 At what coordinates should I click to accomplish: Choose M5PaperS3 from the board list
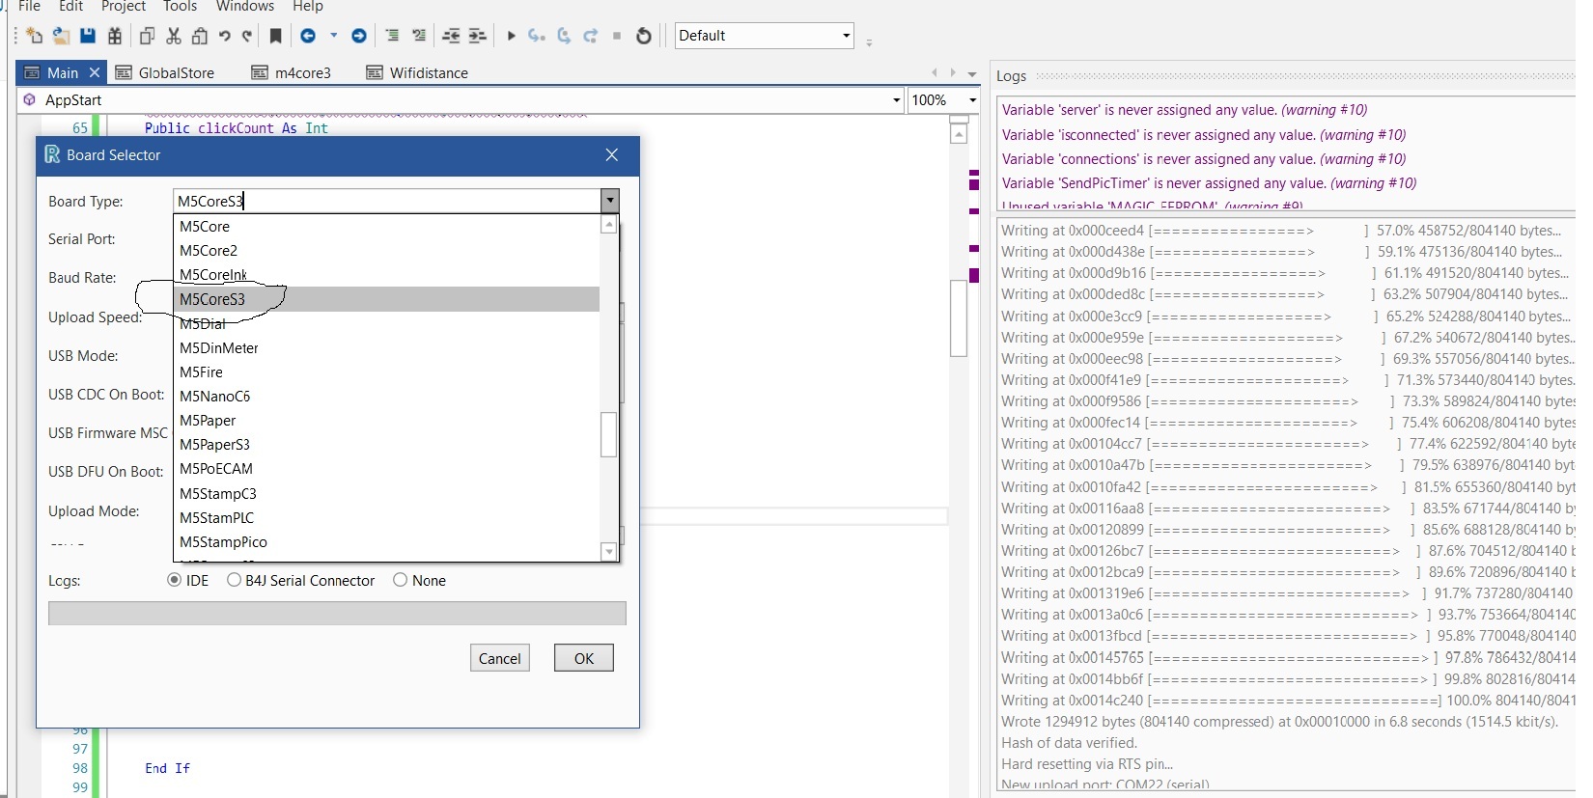click(386, 445)
